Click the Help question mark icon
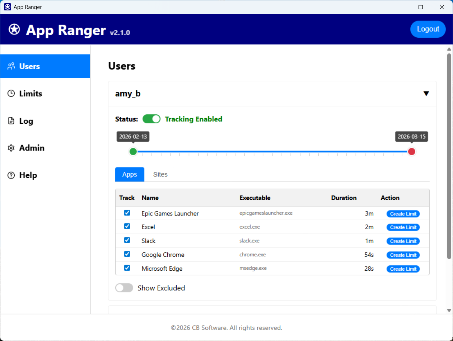 coord(11,175)
